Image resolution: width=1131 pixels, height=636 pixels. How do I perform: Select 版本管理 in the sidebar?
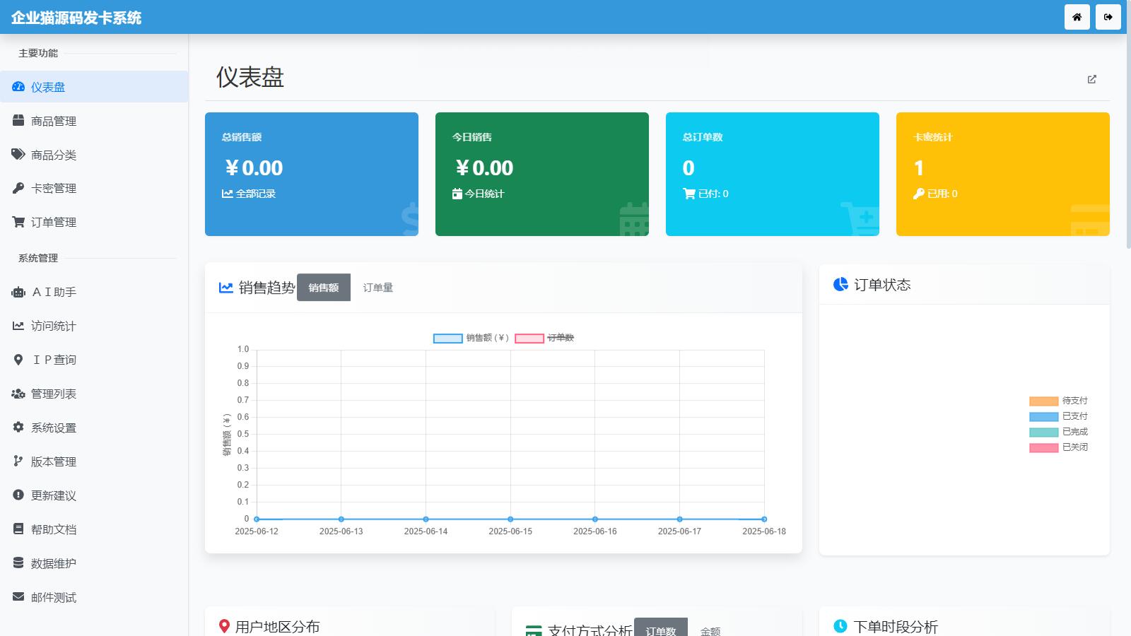tap(54, 461)
